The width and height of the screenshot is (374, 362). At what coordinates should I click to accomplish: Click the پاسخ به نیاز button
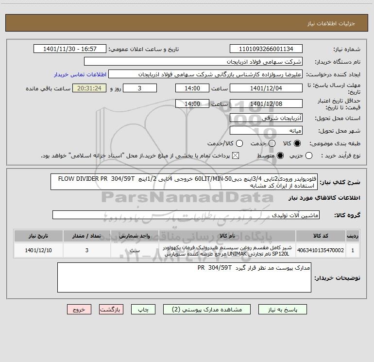tap(283, 310)
